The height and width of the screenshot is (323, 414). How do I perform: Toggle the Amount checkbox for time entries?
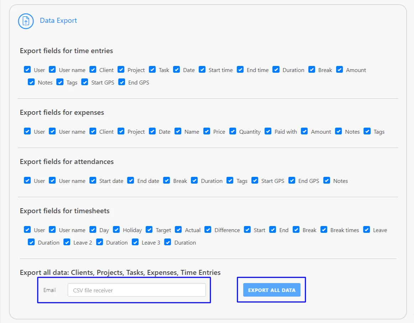click(339, 70)
